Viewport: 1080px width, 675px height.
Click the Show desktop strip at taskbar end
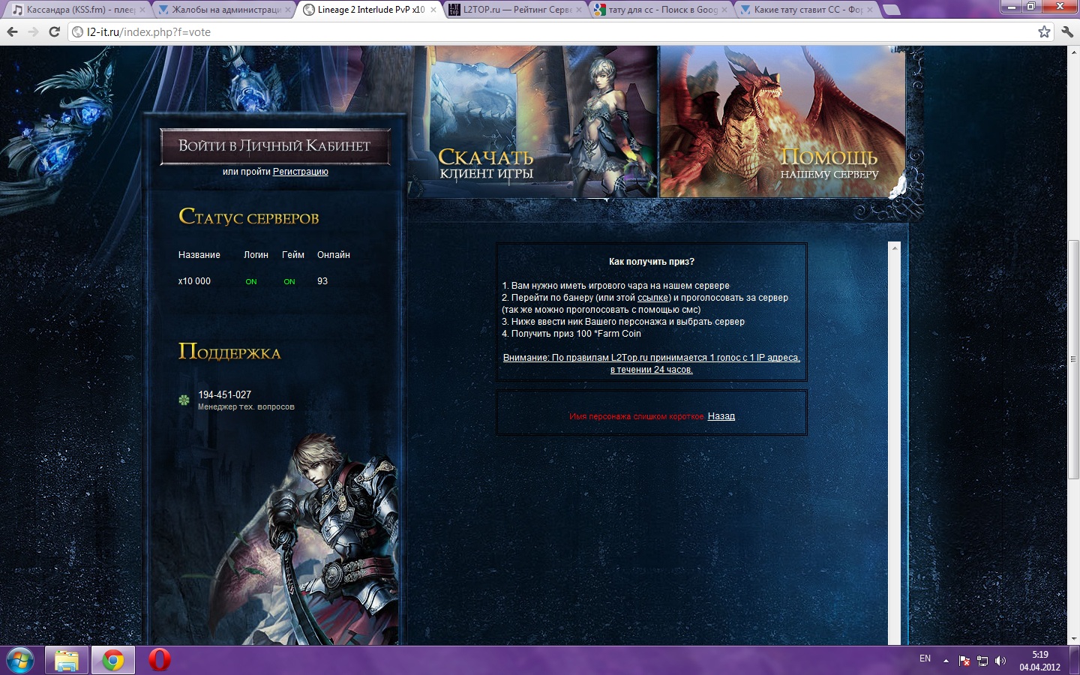coord(1075,661)
